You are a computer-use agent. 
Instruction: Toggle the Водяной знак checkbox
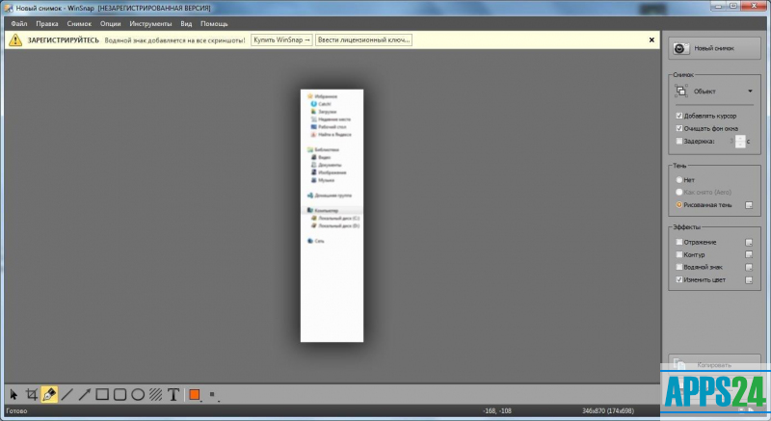tap(679, 267)
